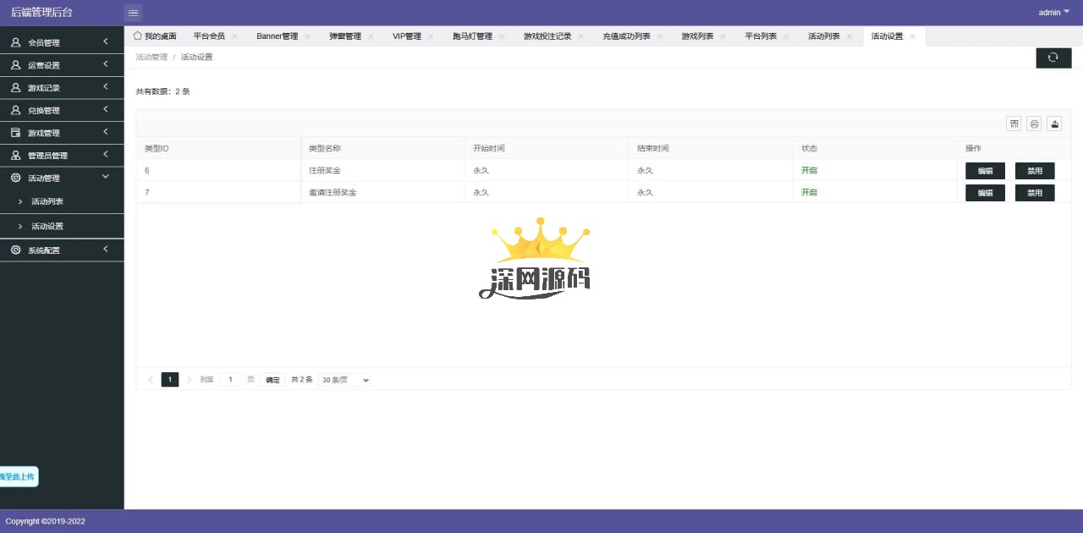The image size is (1083, 533).
Task: Click 确定 button in pagination
Action: point(272,380)
